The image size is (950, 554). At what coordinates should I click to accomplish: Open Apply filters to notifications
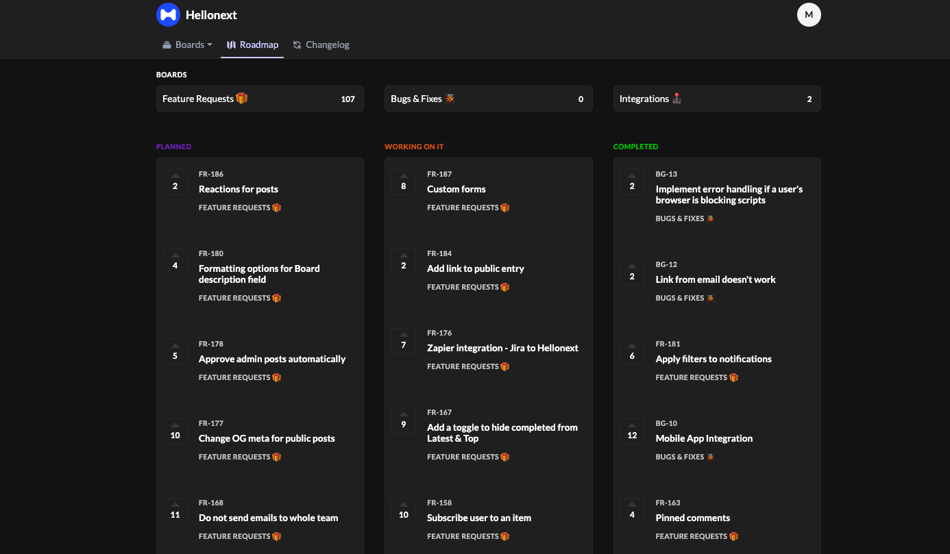coord(714,359)
